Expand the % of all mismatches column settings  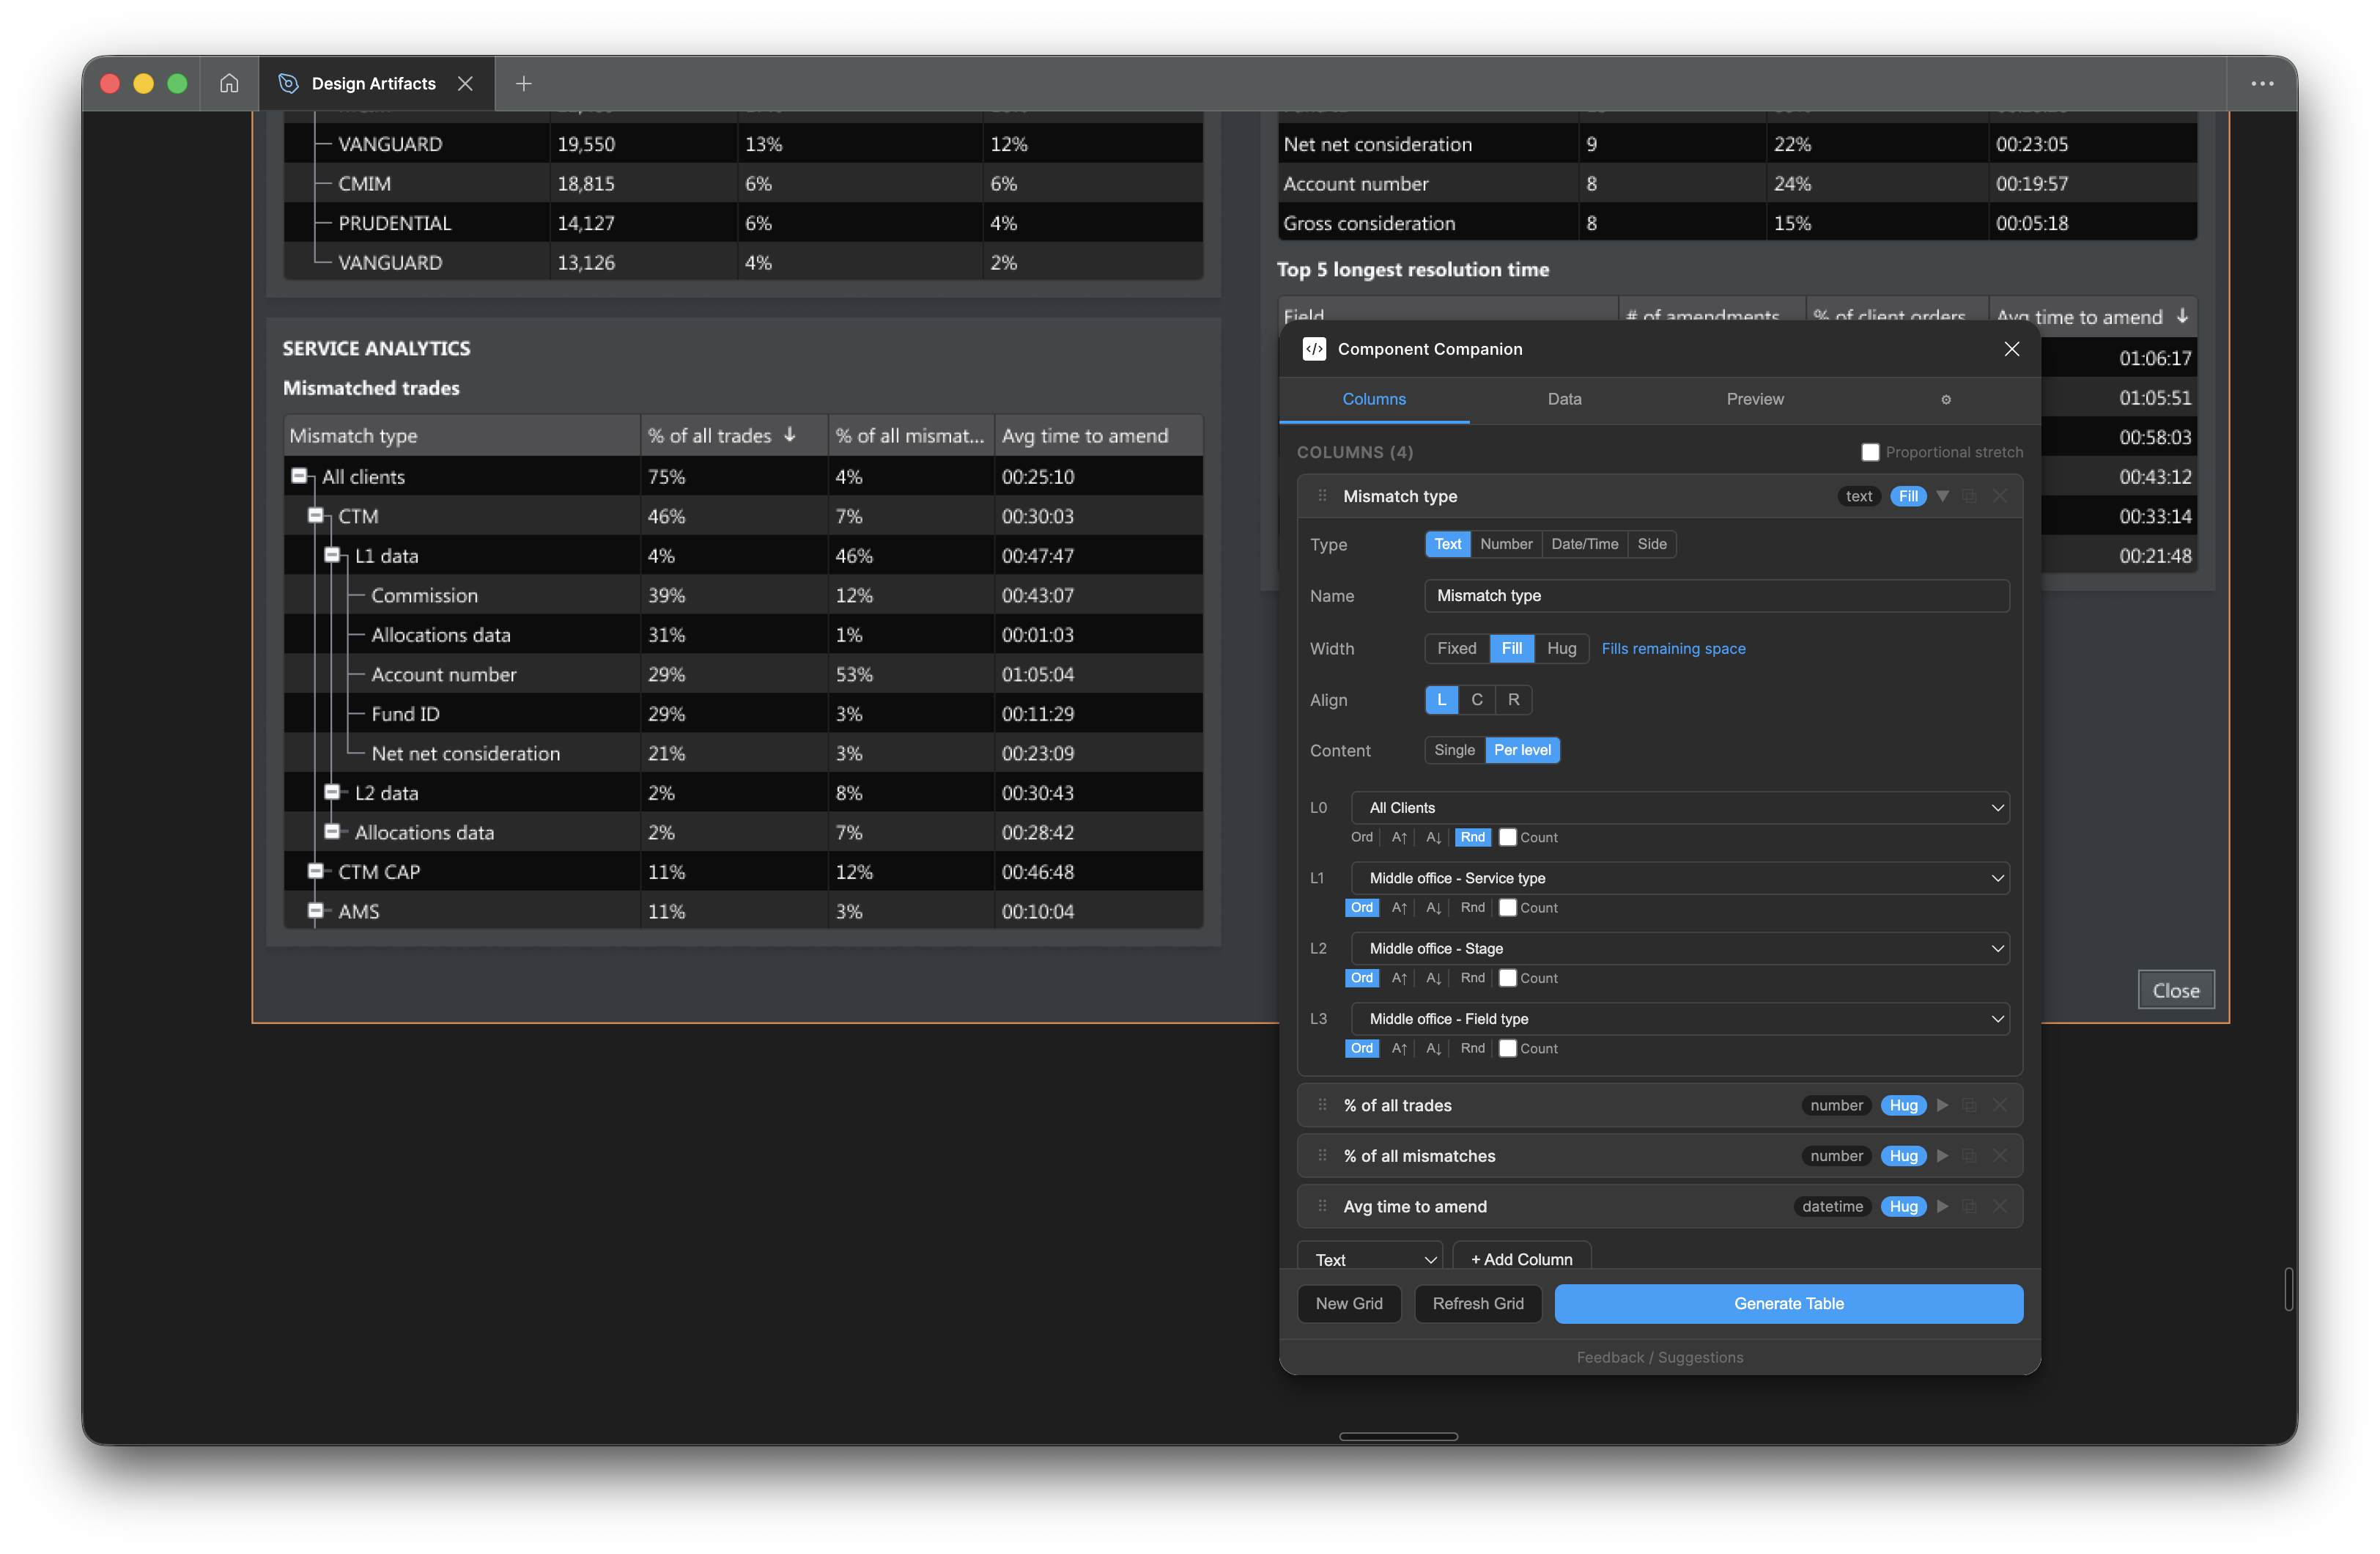[x=1942, y=1157]
